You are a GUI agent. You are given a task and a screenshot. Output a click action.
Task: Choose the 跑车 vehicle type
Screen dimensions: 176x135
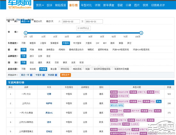112,43
